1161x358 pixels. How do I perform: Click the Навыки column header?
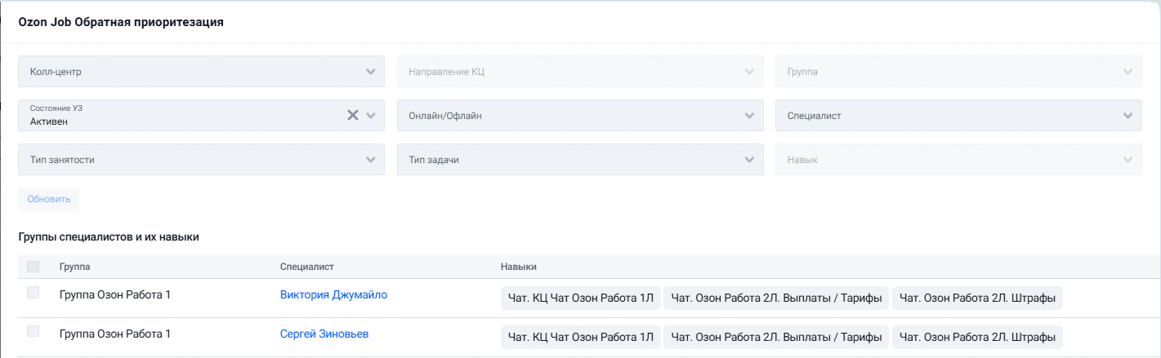coord(519,267)
